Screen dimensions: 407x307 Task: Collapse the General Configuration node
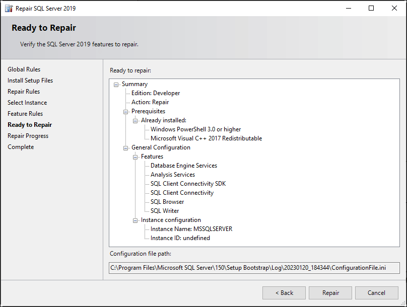pyautogui.click(x=125, y=147)
